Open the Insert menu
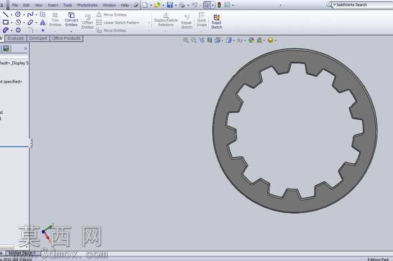393x261 pixels. pos(53,5)
